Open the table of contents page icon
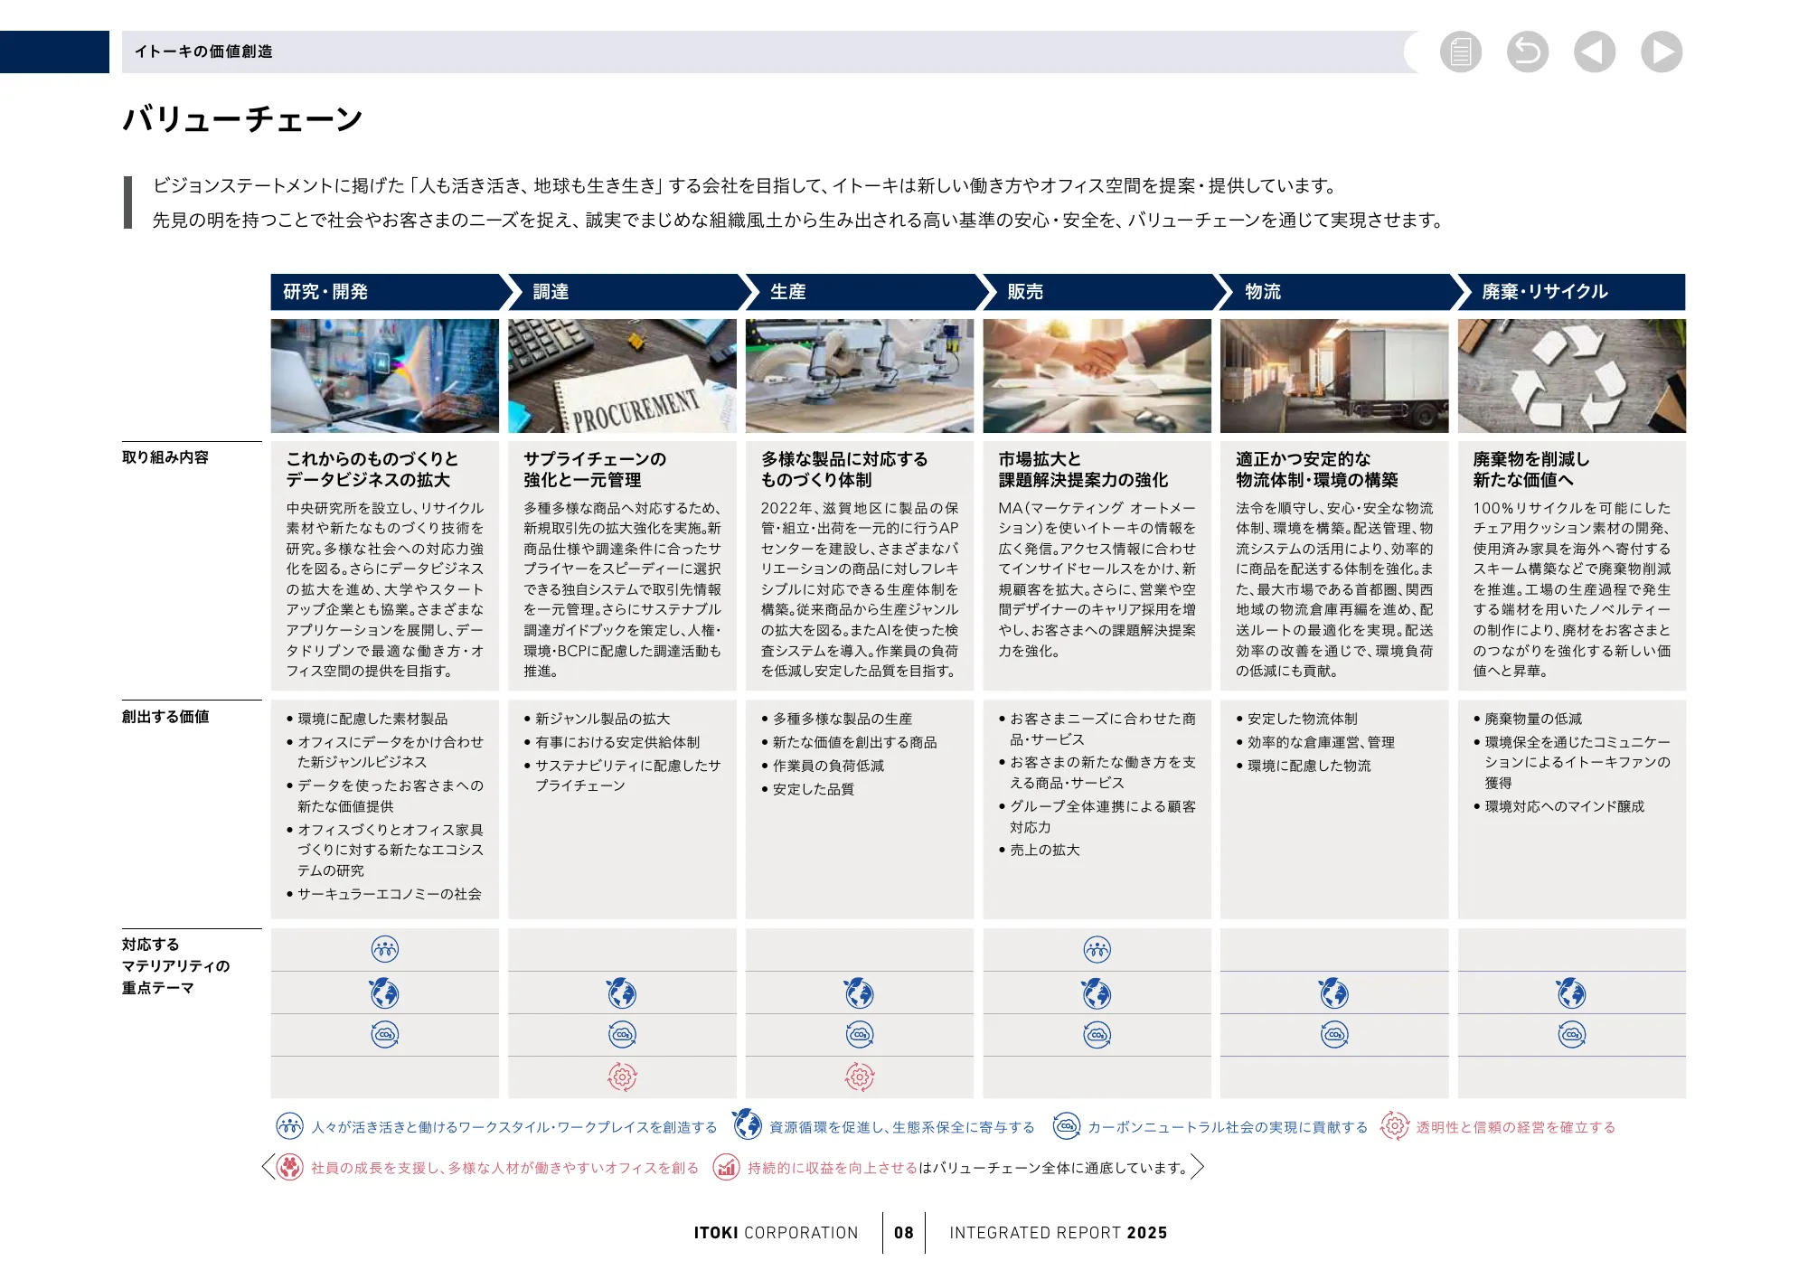 click(1462, 52)
